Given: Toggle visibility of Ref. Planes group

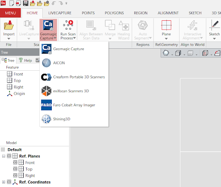Looking at the screenshot, I should point(9,156).
